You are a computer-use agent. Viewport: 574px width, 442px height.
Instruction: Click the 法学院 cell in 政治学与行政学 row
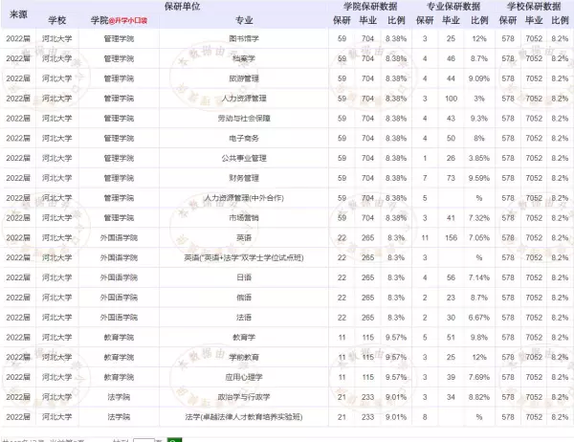[x=119, y=397]
